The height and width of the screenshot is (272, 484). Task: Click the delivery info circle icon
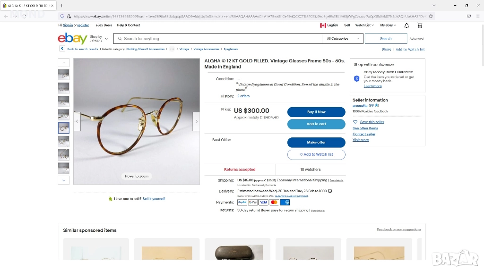(330, 191)
